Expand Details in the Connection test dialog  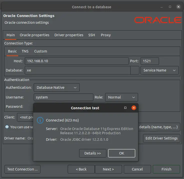pos(93,153)
